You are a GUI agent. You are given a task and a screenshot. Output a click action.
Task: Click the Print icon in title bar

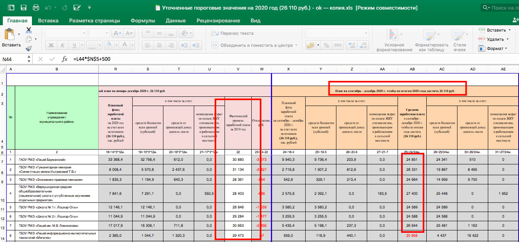click(36, 8)
